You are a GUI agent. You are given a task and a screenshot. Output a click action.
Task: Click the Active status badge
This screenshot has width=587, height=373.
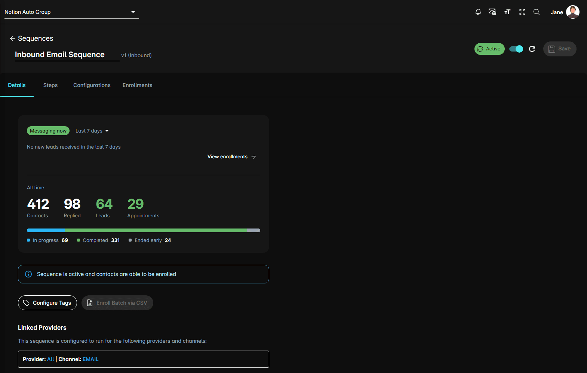click(x=489, y=49)
